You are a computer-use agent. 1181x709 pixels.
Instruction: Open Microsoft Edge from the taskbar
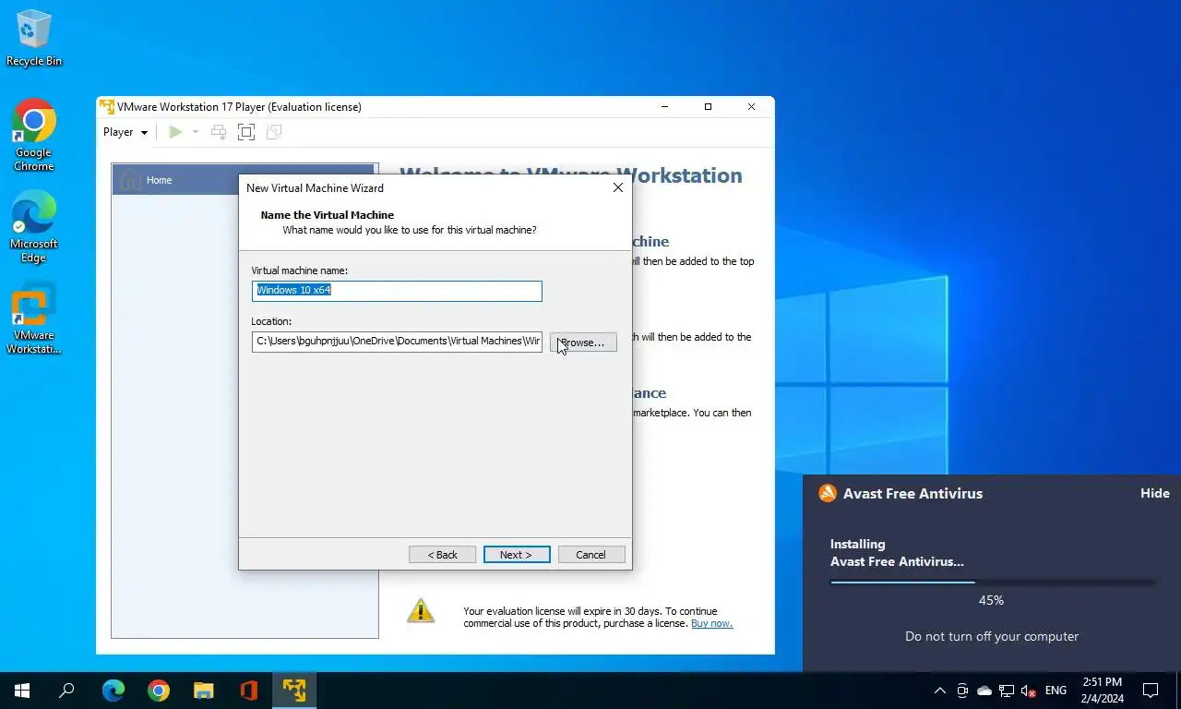pyautogui.click(x=113, y=691)
